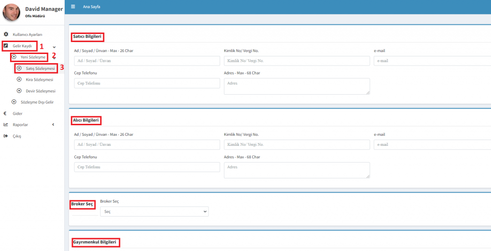The height and width of the screenshot is (251, 491).
Task: Click buyer Cep Telefonu input field
Action: [147, 167]
